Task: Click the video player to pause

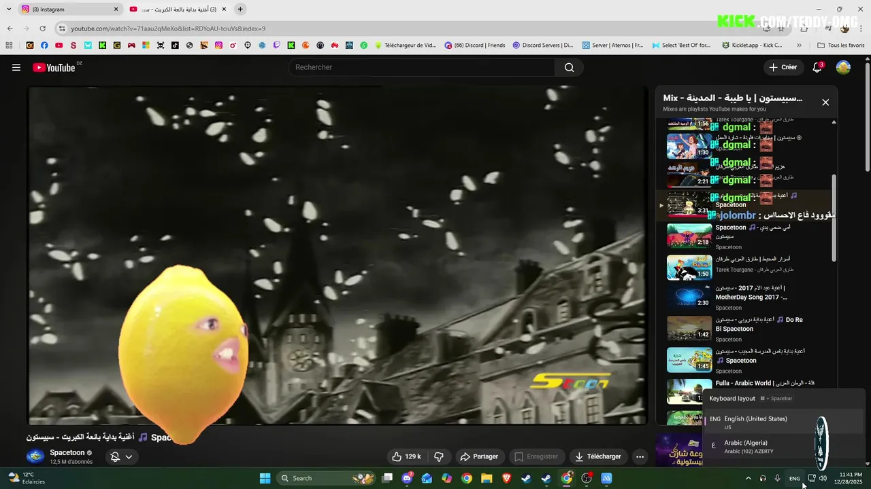Action: (338, 255)
